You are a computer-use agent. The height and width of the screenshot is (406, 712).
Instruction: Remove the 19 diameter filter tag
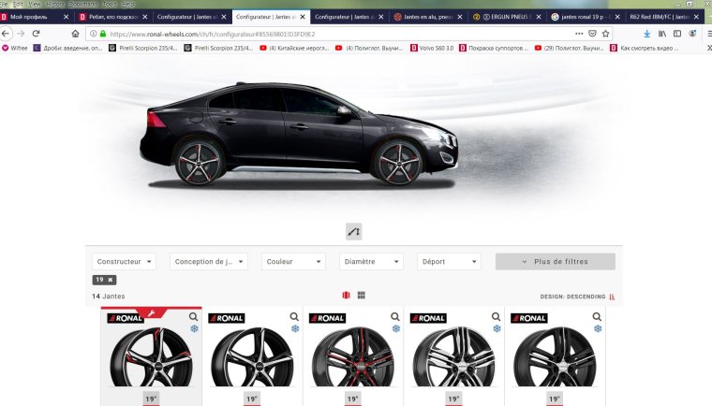(x=110, y=280)
